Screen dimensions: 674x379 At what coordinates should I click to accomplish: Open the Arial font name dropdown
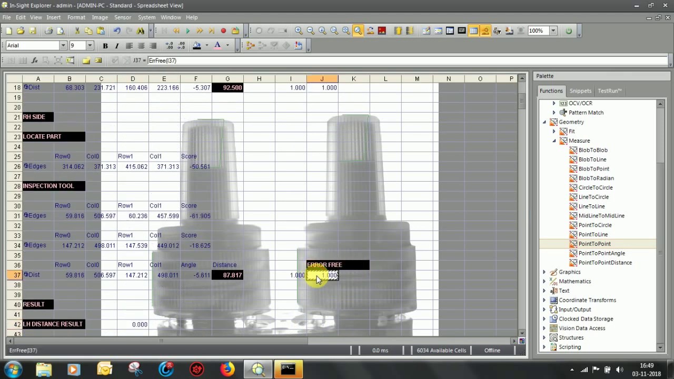tap(63, 46)
